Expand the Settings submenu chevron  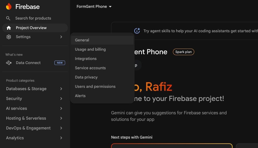61,37
